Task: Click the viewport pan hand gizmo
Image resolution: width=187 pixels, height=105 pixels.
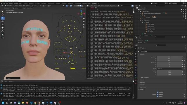Action: click(x=84, y=22)
